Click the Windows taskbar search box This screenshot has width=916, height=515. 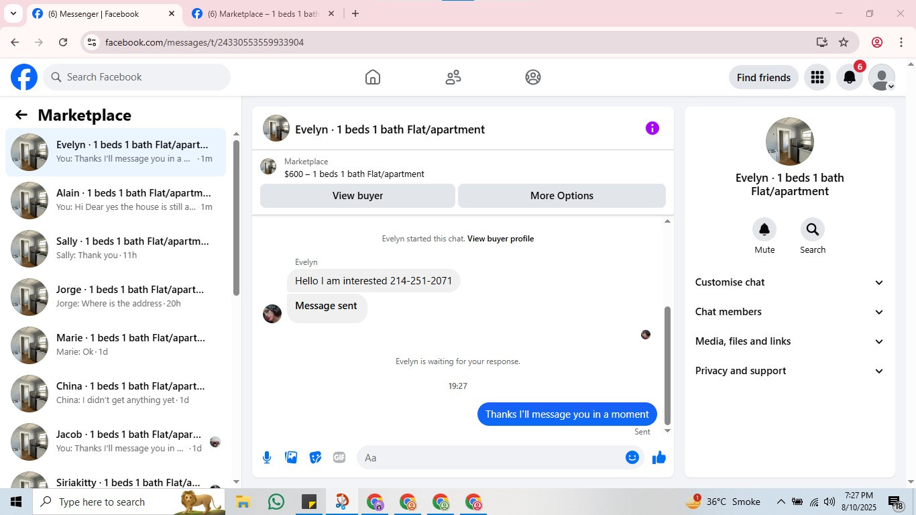[x=129, y=502]
